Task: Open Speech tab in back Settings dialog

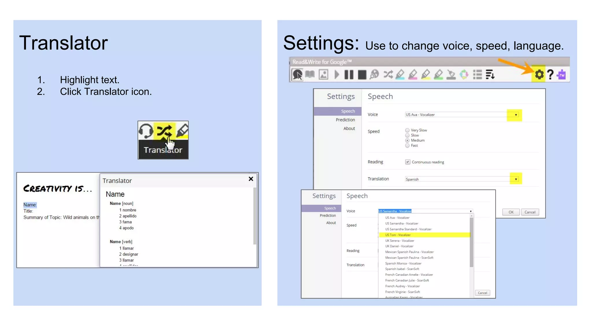Action: (338, 111)
